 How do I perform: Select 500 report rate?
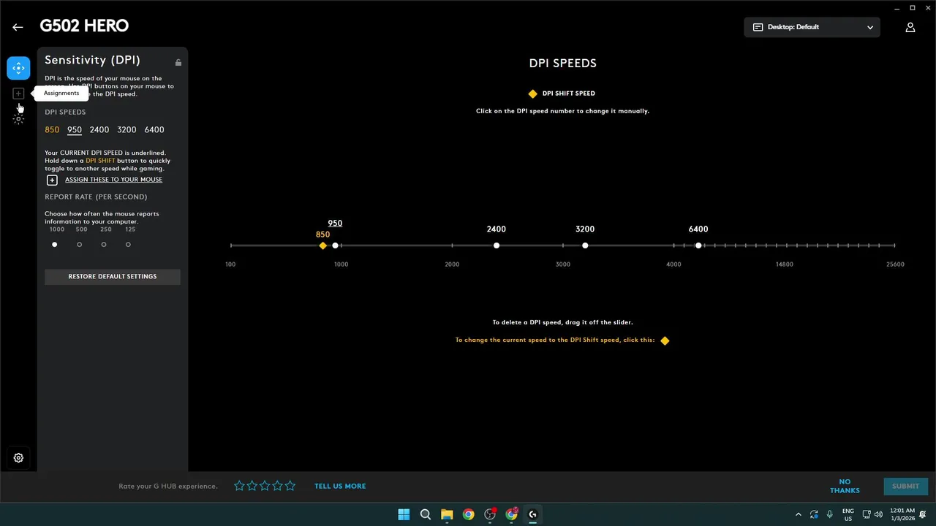tap(79, 245)
